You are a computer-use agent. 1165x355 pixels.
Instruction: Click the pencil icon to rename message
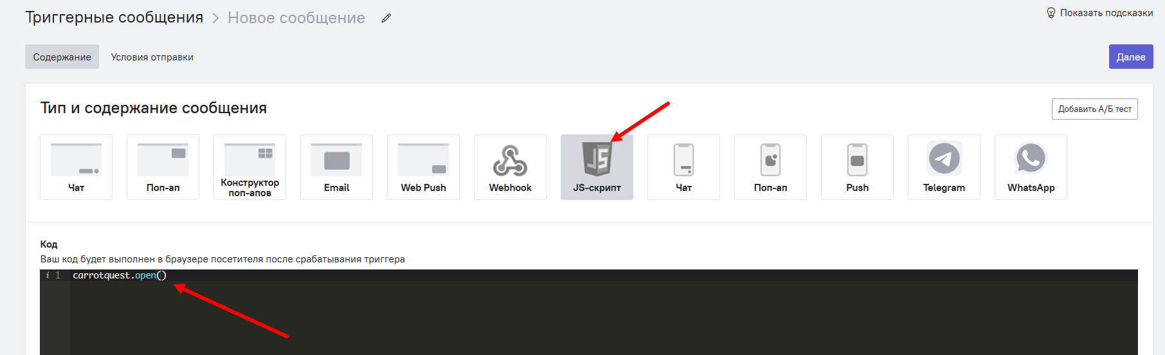[386, 18]
